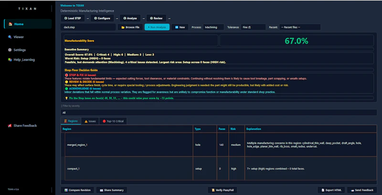Screen dimensions: 382x195
Task: Click the Verify Pass/Fail button
Action: point(223,190)
